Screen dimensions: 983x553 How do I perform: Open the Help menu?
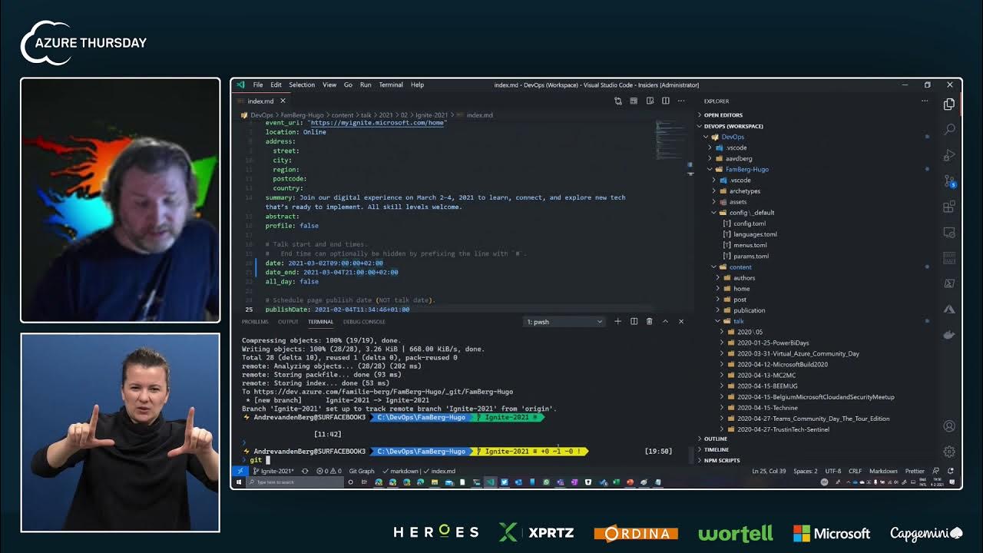(417, 84)
